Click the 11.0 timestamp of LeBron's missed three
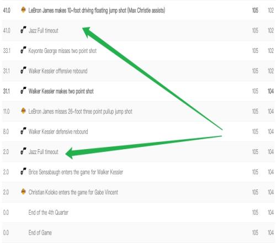 coord(6,112)
